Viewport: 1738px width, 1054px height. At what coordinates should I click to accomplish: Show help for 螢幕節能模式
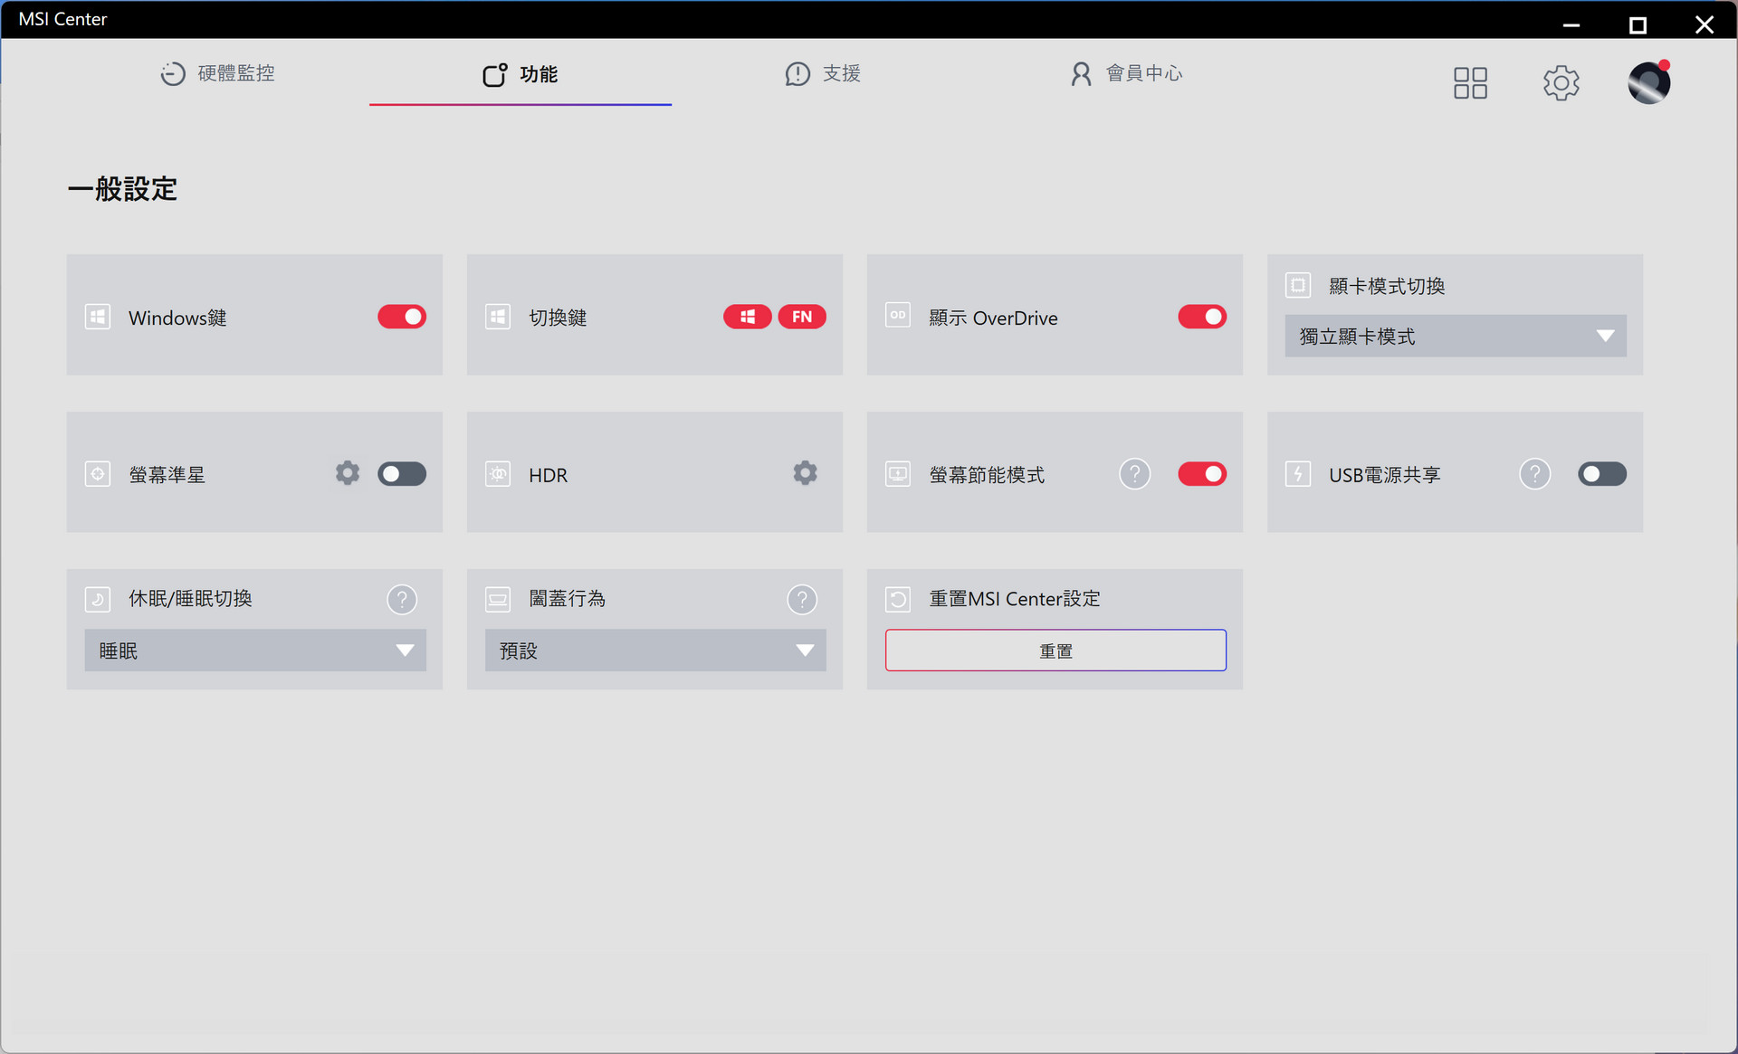(1134, 473)
